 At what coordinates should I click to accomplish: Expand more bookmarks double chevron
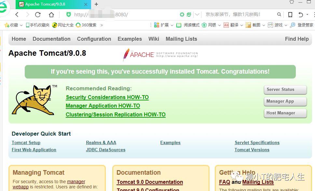coord(102,25)
